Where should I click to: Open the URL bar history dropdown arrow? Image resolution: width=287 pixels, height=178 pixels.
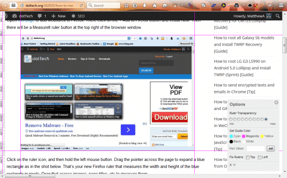77,6
